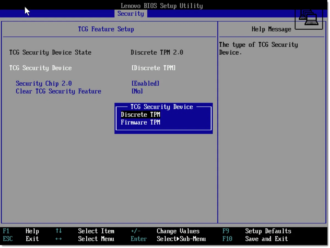Click F1 Help key hint
Viewport: 330px width, 248px height.
click(21, 231)
